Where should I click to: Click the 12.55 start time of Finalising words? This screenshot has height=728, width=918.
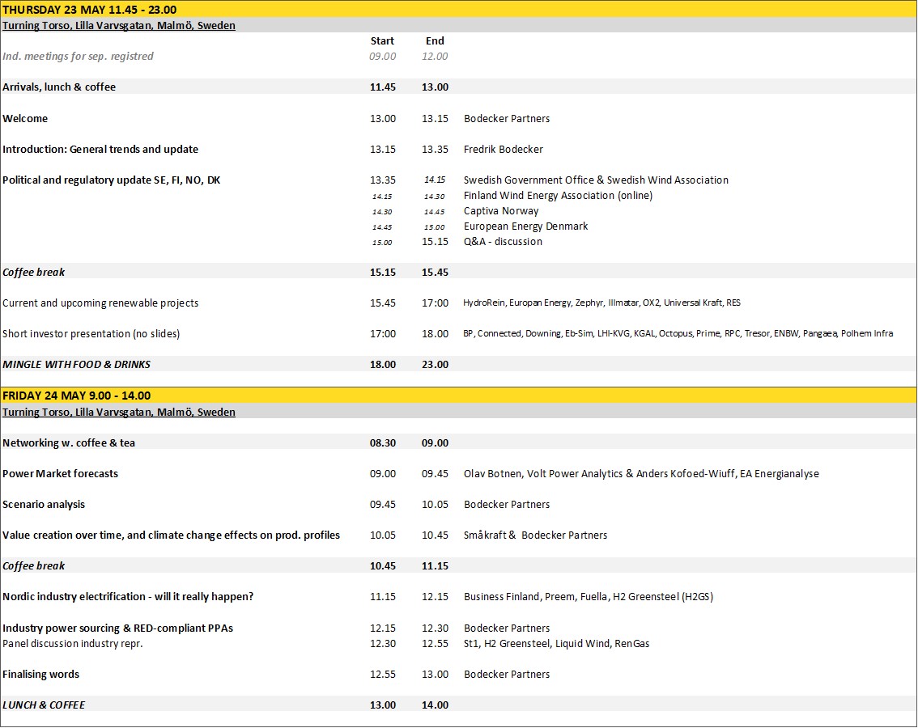[x=383, y=674]
